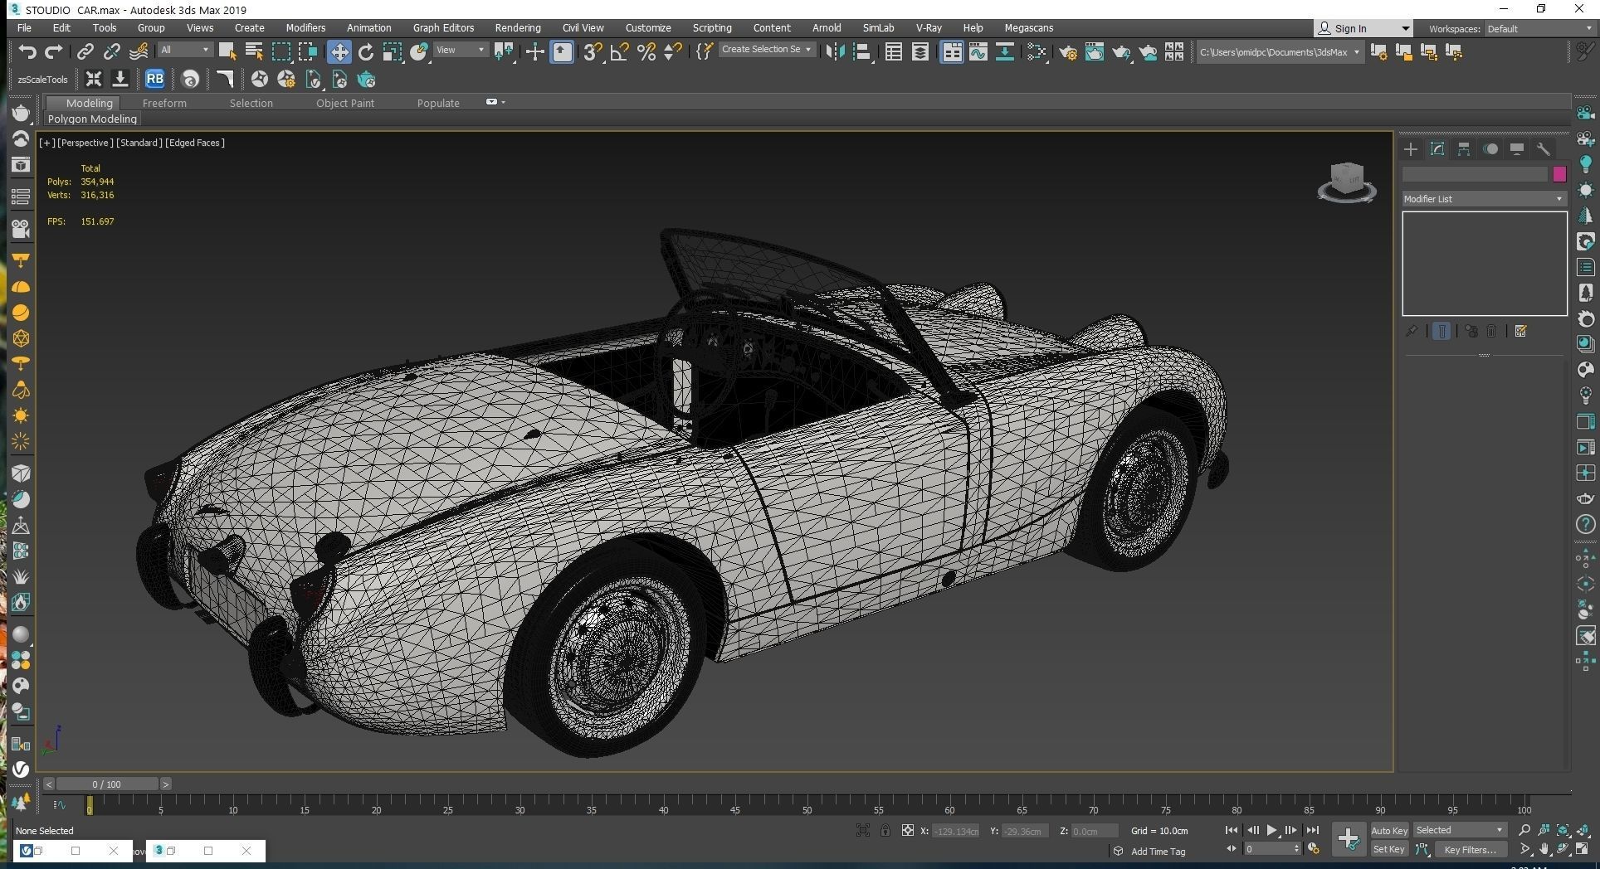
Task: Open the Scene Explorer toolbar icon
Action: [894, 52]
